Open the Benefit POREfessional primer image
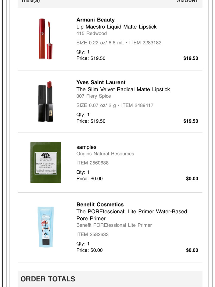 pos(46,227)
